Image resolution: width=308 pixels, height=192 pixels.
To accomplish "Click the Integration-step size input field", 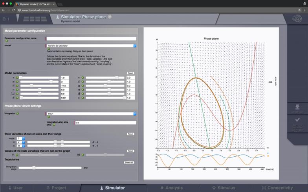I will [105, 123].
